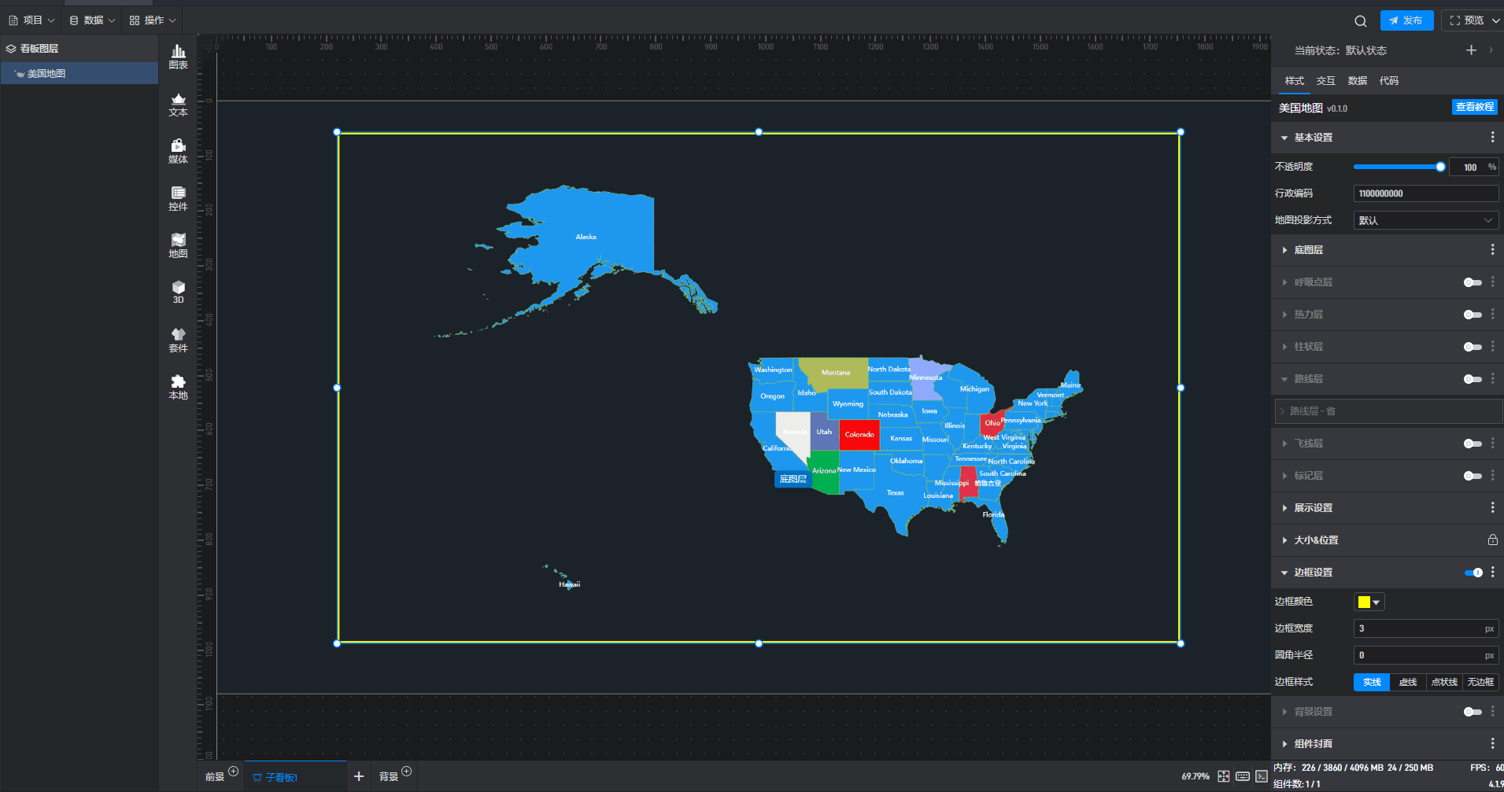Expand the 底图层 section
The image size is (1504, 792).
(1309, 250)
